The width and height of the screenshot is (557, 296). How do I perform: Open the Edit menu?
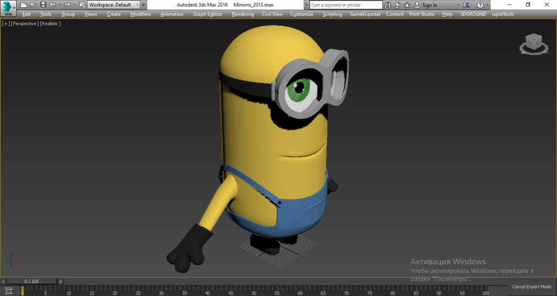[27, 14]
